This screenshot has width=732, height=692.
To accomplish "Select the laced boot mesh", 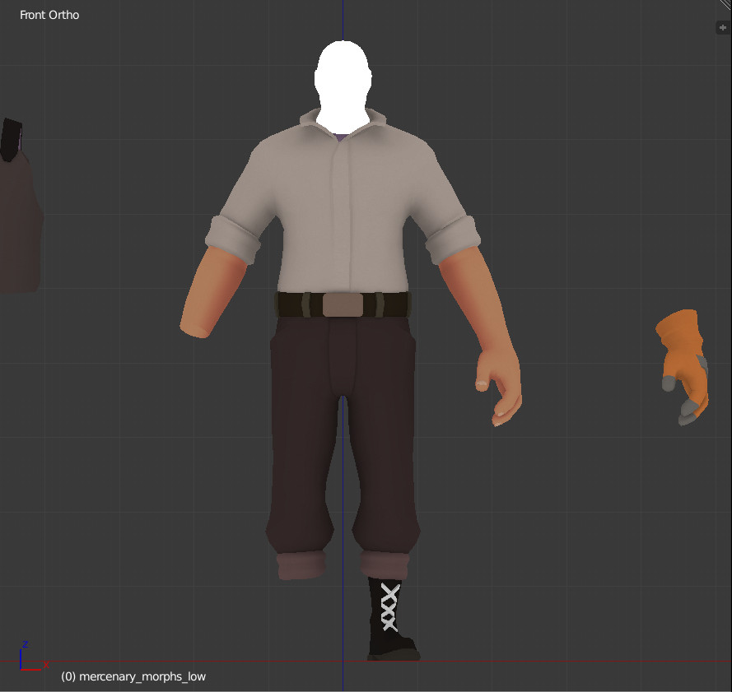I will tap(391, 617).
